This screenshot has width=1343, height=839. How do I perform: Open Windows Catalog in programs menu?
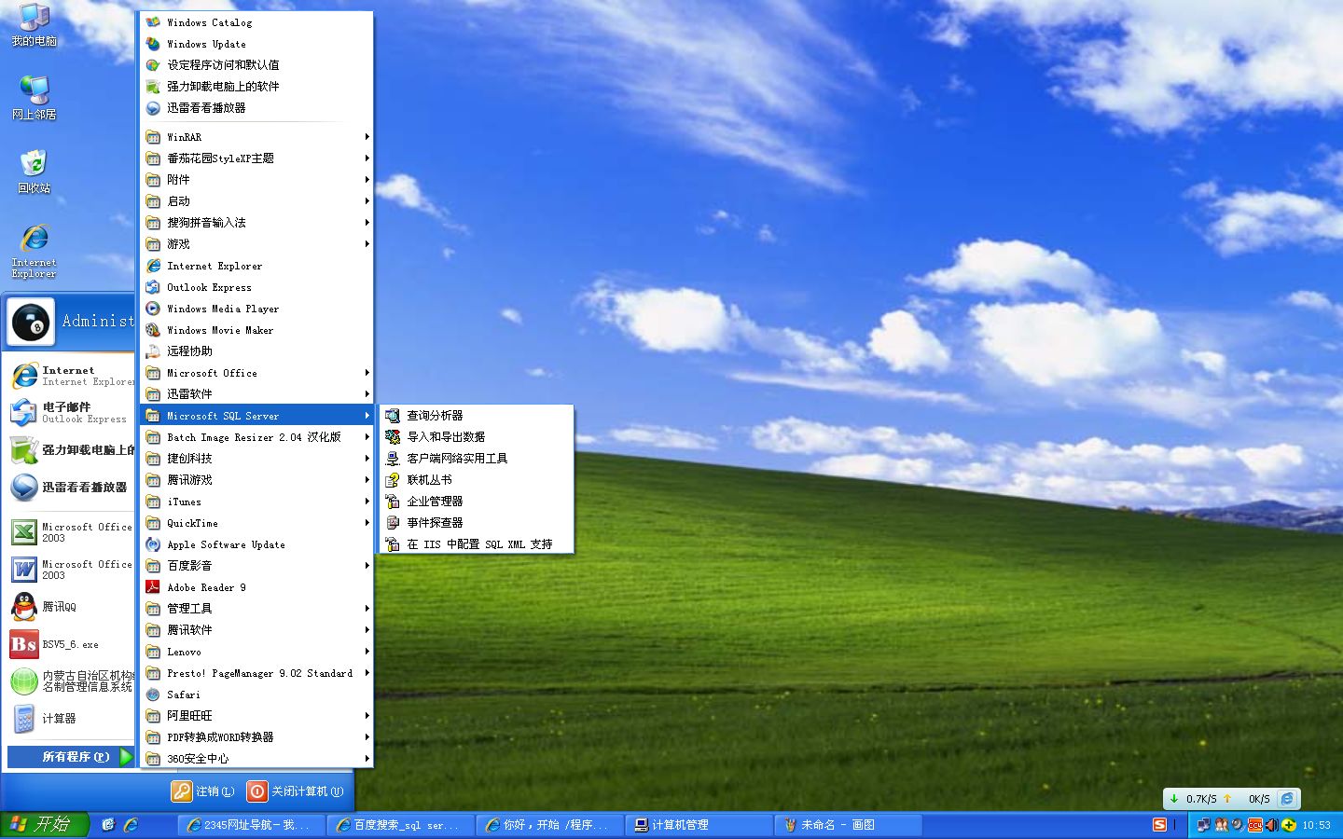pos(256,22)
